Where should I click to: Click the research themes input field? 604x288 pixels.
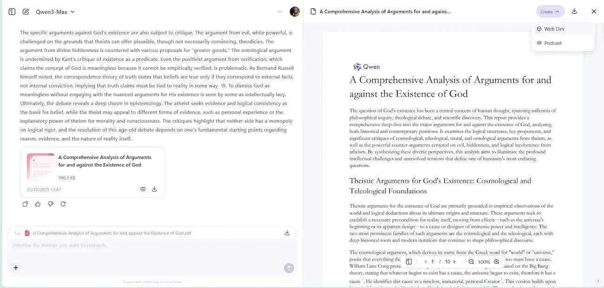[139, 245]
